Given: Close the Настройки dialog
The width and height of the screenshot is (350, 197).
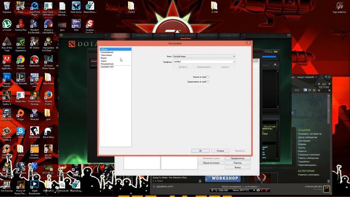Looking at the screenshot, I should 249,43.
